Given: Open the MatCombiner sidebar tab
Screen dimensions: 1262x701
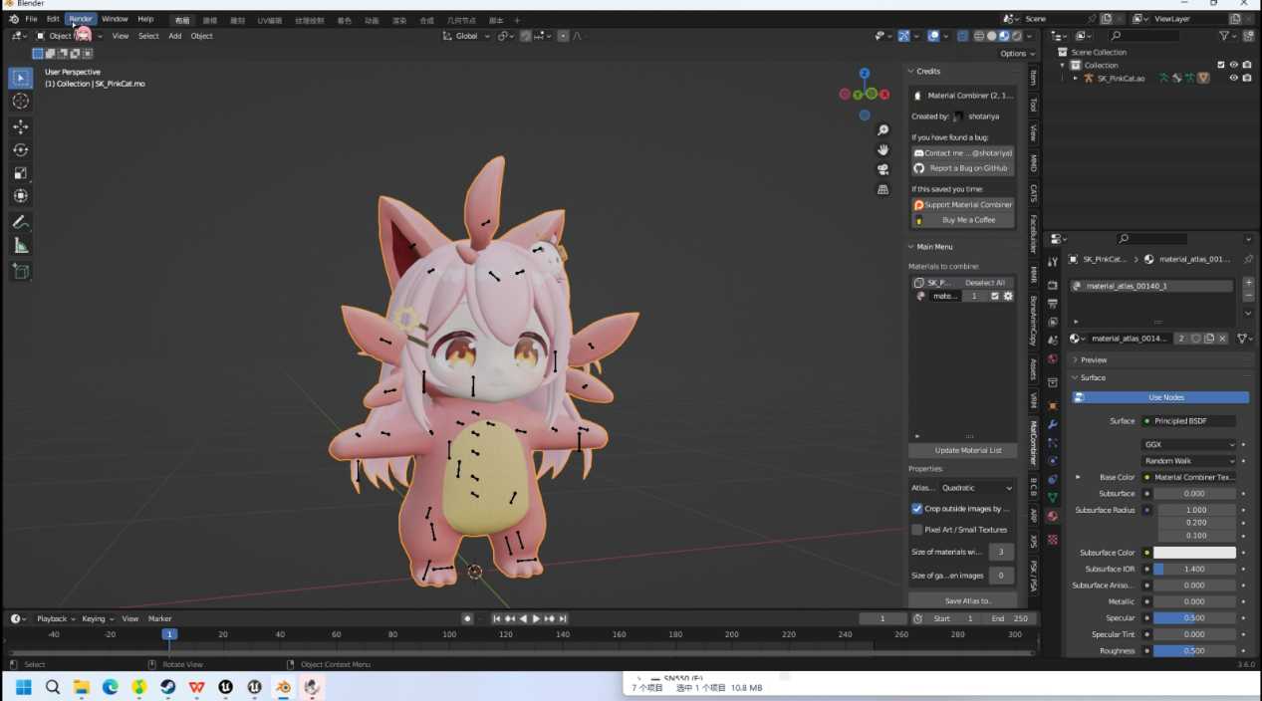Looking at the screenshot, I should [1033, 443].
